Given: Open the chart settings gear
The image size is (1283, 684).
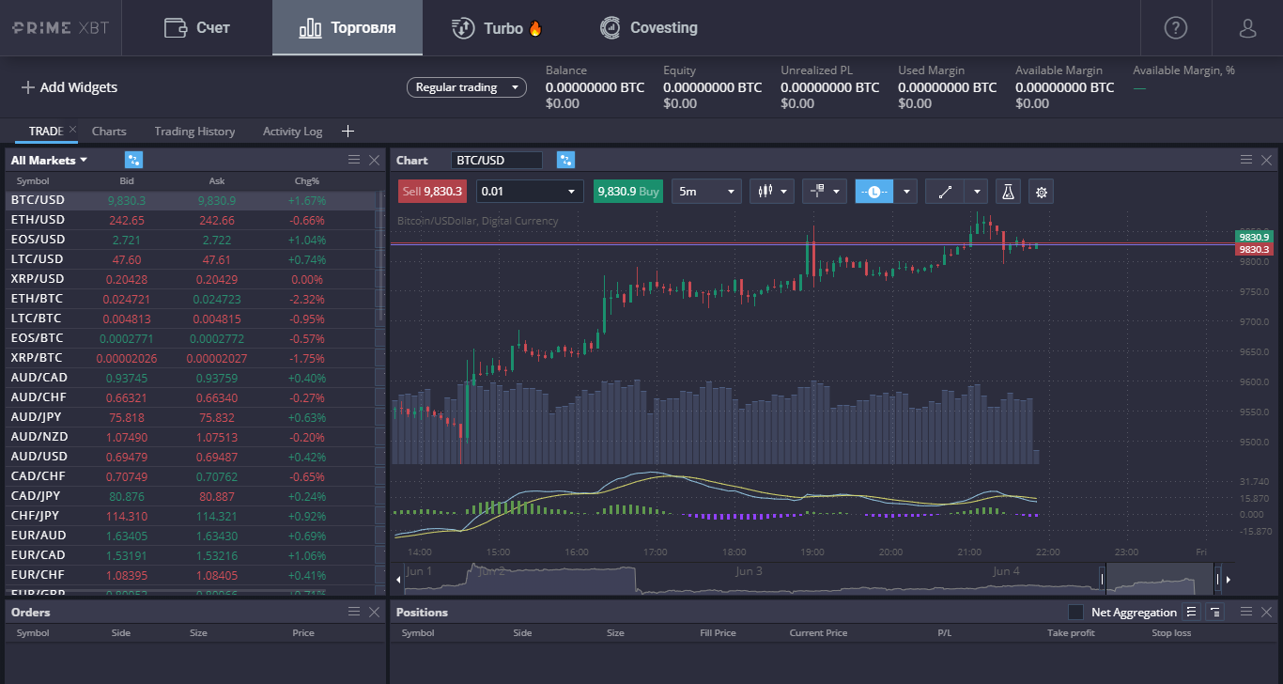Looking at the screenshot, I should click(1041, 192).
